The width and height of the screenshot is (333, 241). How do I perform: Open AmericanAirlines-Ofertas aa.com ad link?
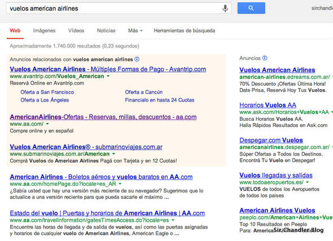(x=103, y=117)
